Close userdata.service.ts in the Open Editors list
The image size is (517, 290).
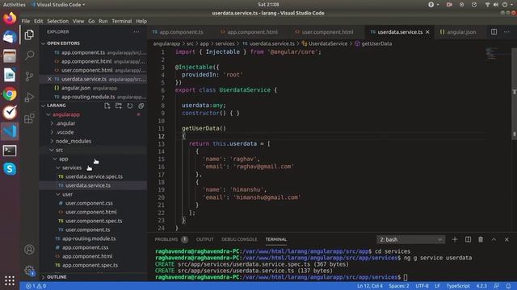(49, 79)
